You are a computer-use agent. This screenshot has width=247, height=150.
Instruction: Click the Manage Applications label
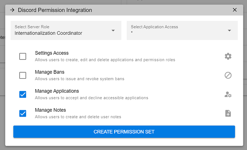click(x=57, y=91)
